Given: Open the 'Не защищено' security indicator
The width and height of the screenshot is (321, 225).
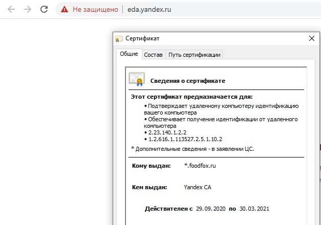Looking at the screenshot, I should click(x=95, y=9).
